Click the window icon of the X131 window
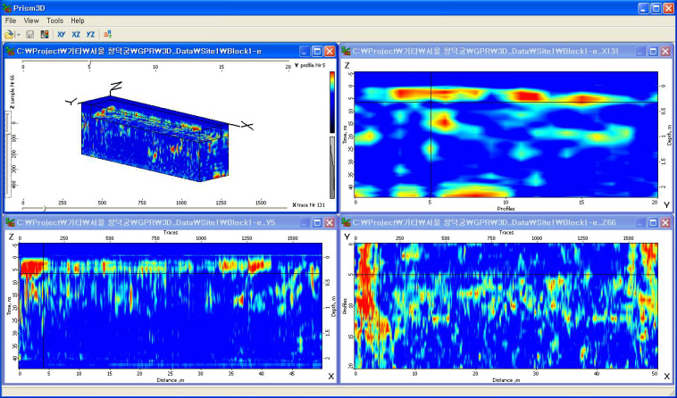This screenshot has width=677, height=398. point(346,52)
